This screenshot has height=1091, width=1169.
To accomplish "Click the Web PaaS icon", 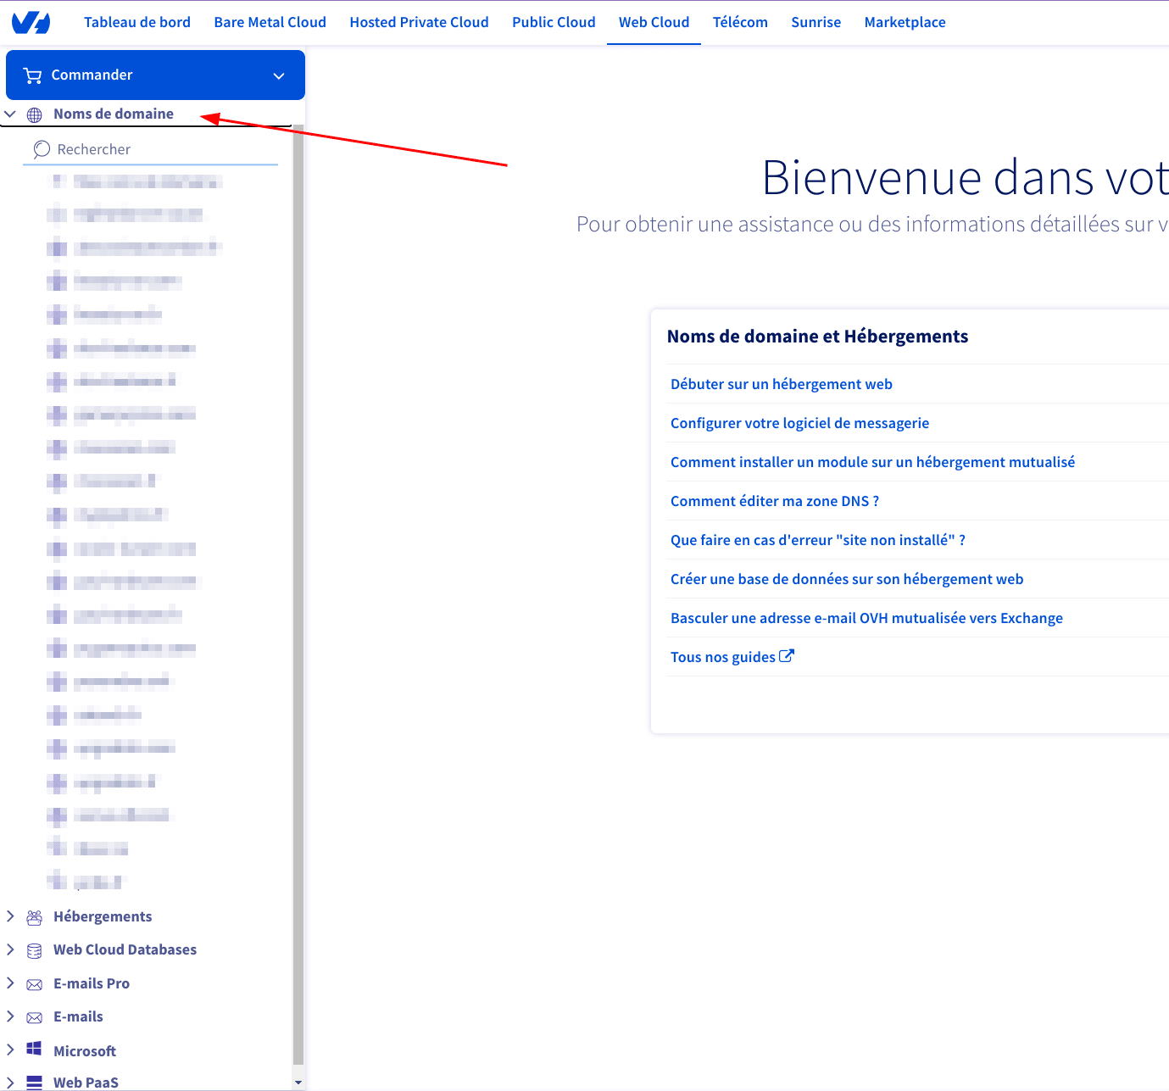I will 35,1083.
